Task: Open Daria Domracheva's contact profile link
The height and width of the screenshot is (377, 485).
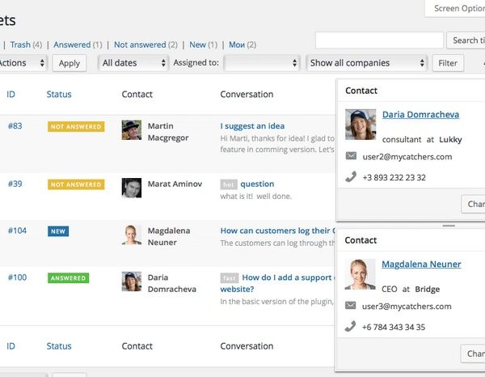Action: pyautogui.click(x=421, y=115)
